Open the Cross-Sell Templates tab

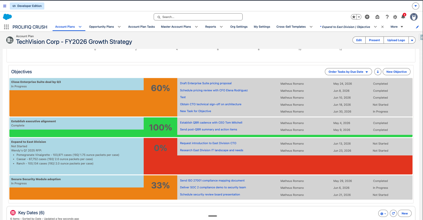(x=291, y=27)
